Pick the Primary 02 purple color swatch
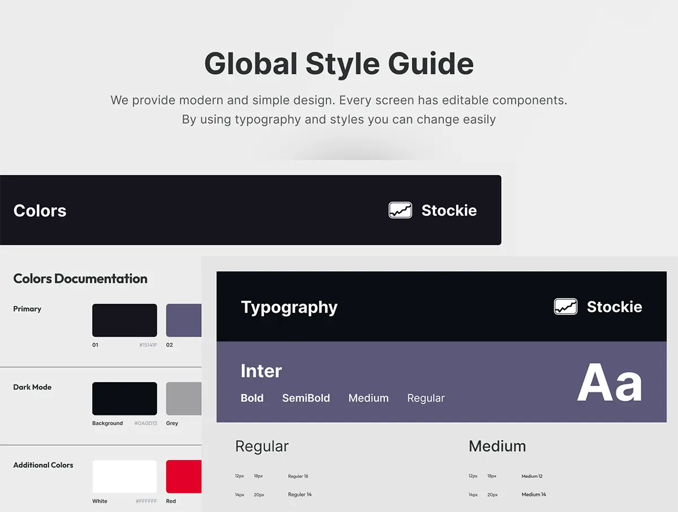The width and height of the screenshot is (678, 512). click(x=184, y=320)
